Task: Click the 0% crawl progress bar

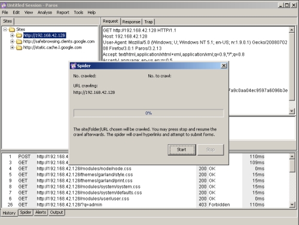Action: coord(148,113)
